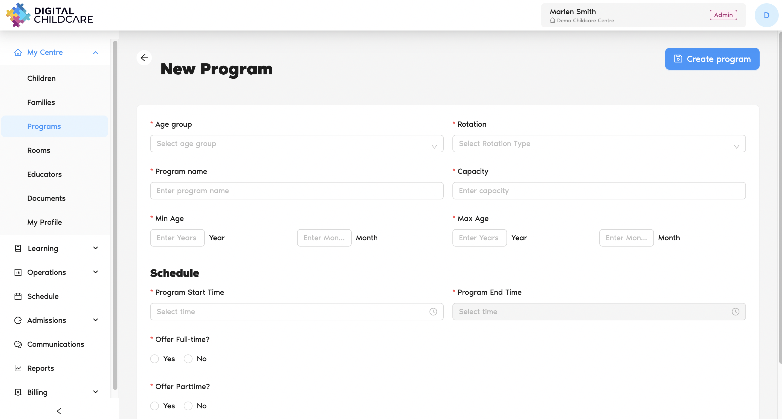Focus the Enter program name field
Viewport: 782px width, 419px height.
point(296,190)
